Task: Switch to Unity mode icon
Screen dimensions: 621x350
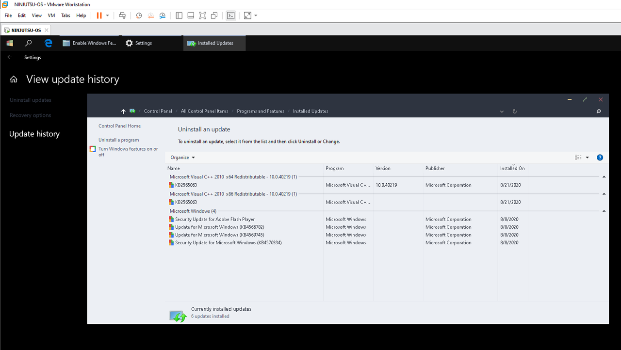Action: click(x=214, y=16)
